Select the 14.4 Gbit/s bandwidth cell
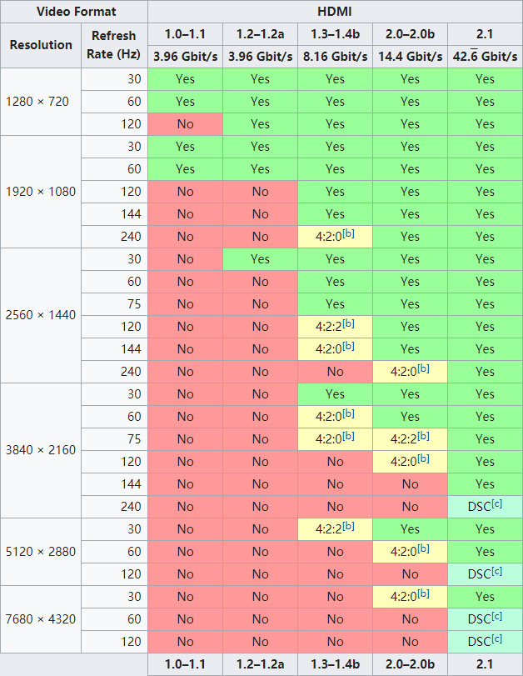This screenshot has width=523, height=676. coord(410,57)
